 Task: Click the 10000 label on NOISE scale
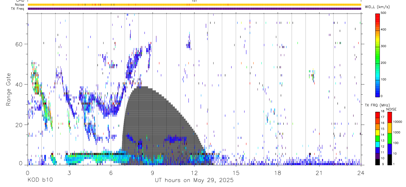[397, 122]
